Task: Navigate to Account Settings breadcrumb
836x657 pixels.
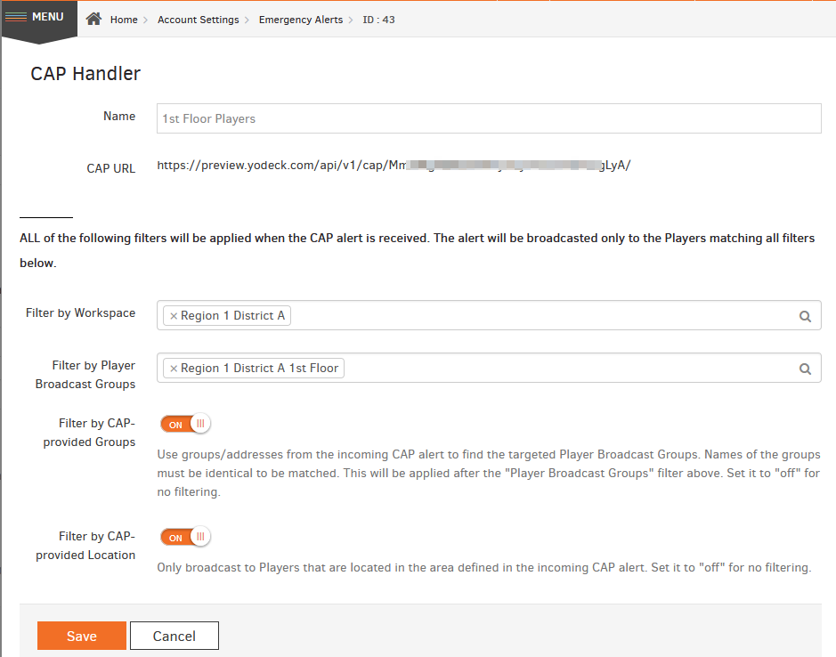Action: [198, 20]
